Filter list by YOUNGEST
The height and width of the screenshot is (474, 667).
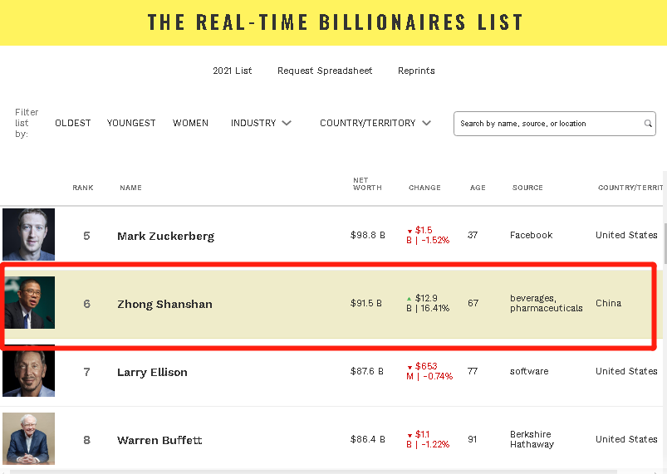(131, 123)
